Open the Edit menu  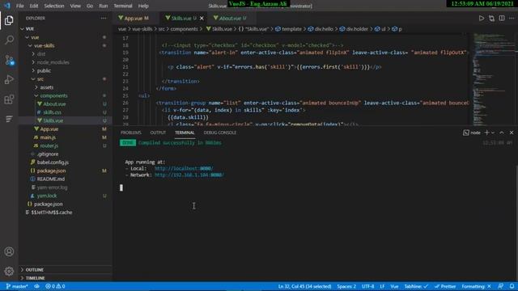(34, 6)
